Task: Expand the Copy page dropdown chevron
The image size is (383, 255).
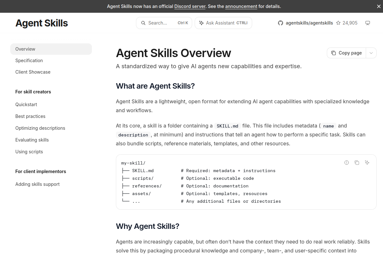Action: coord(371,53)
